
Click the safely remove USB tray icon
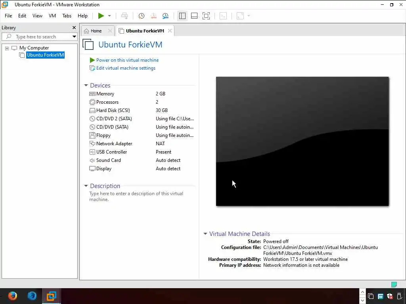(400, 296)
